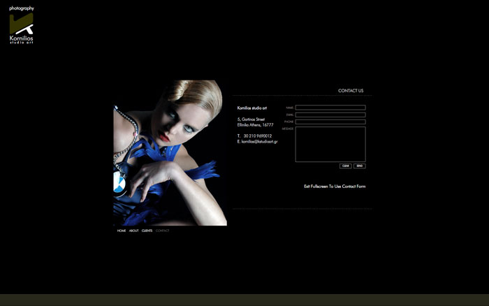Click into the Email input field
This screenshot has height=306, width=489.
coord(330,115)
